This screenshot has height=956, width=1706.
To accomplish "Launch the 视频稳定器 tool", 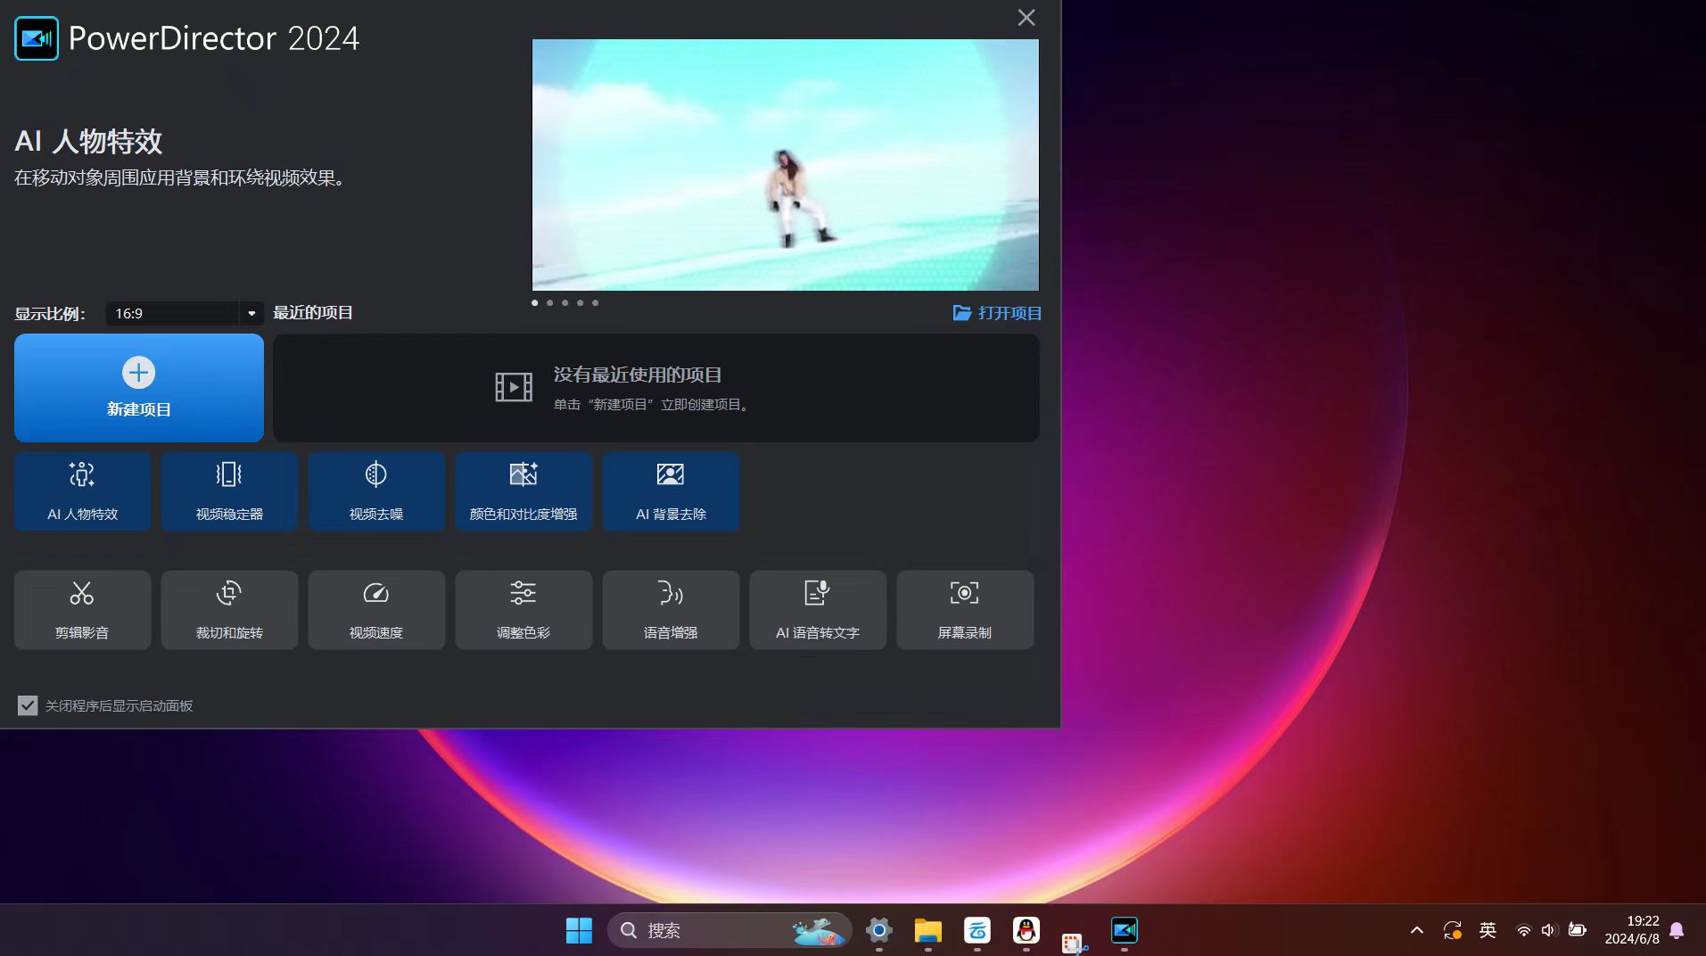I will pos(229,491).
